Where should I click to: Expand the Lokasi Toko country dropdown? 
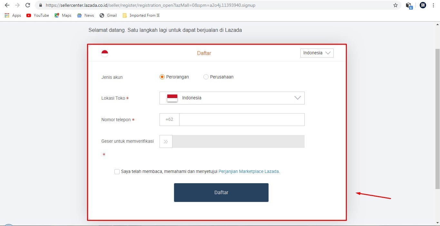tap(232, 98)
